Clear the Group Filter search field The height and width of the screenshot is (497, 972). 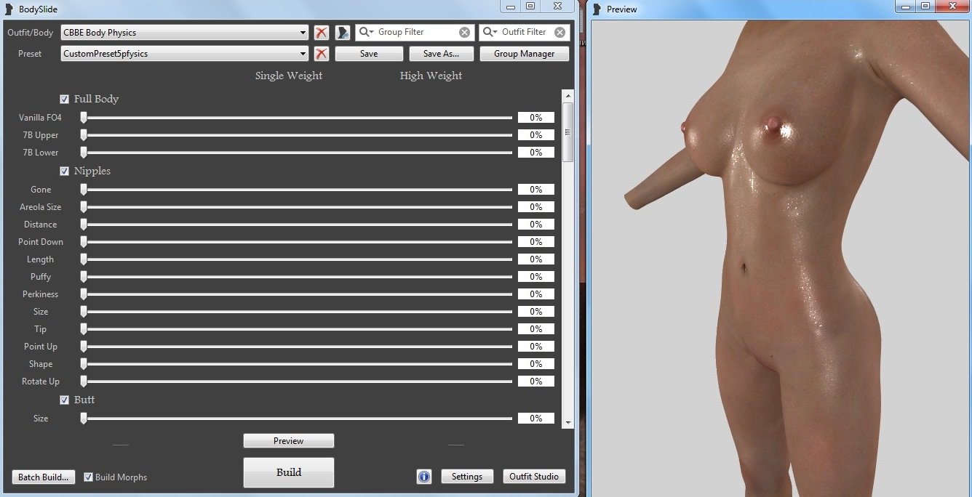(464, 33)
